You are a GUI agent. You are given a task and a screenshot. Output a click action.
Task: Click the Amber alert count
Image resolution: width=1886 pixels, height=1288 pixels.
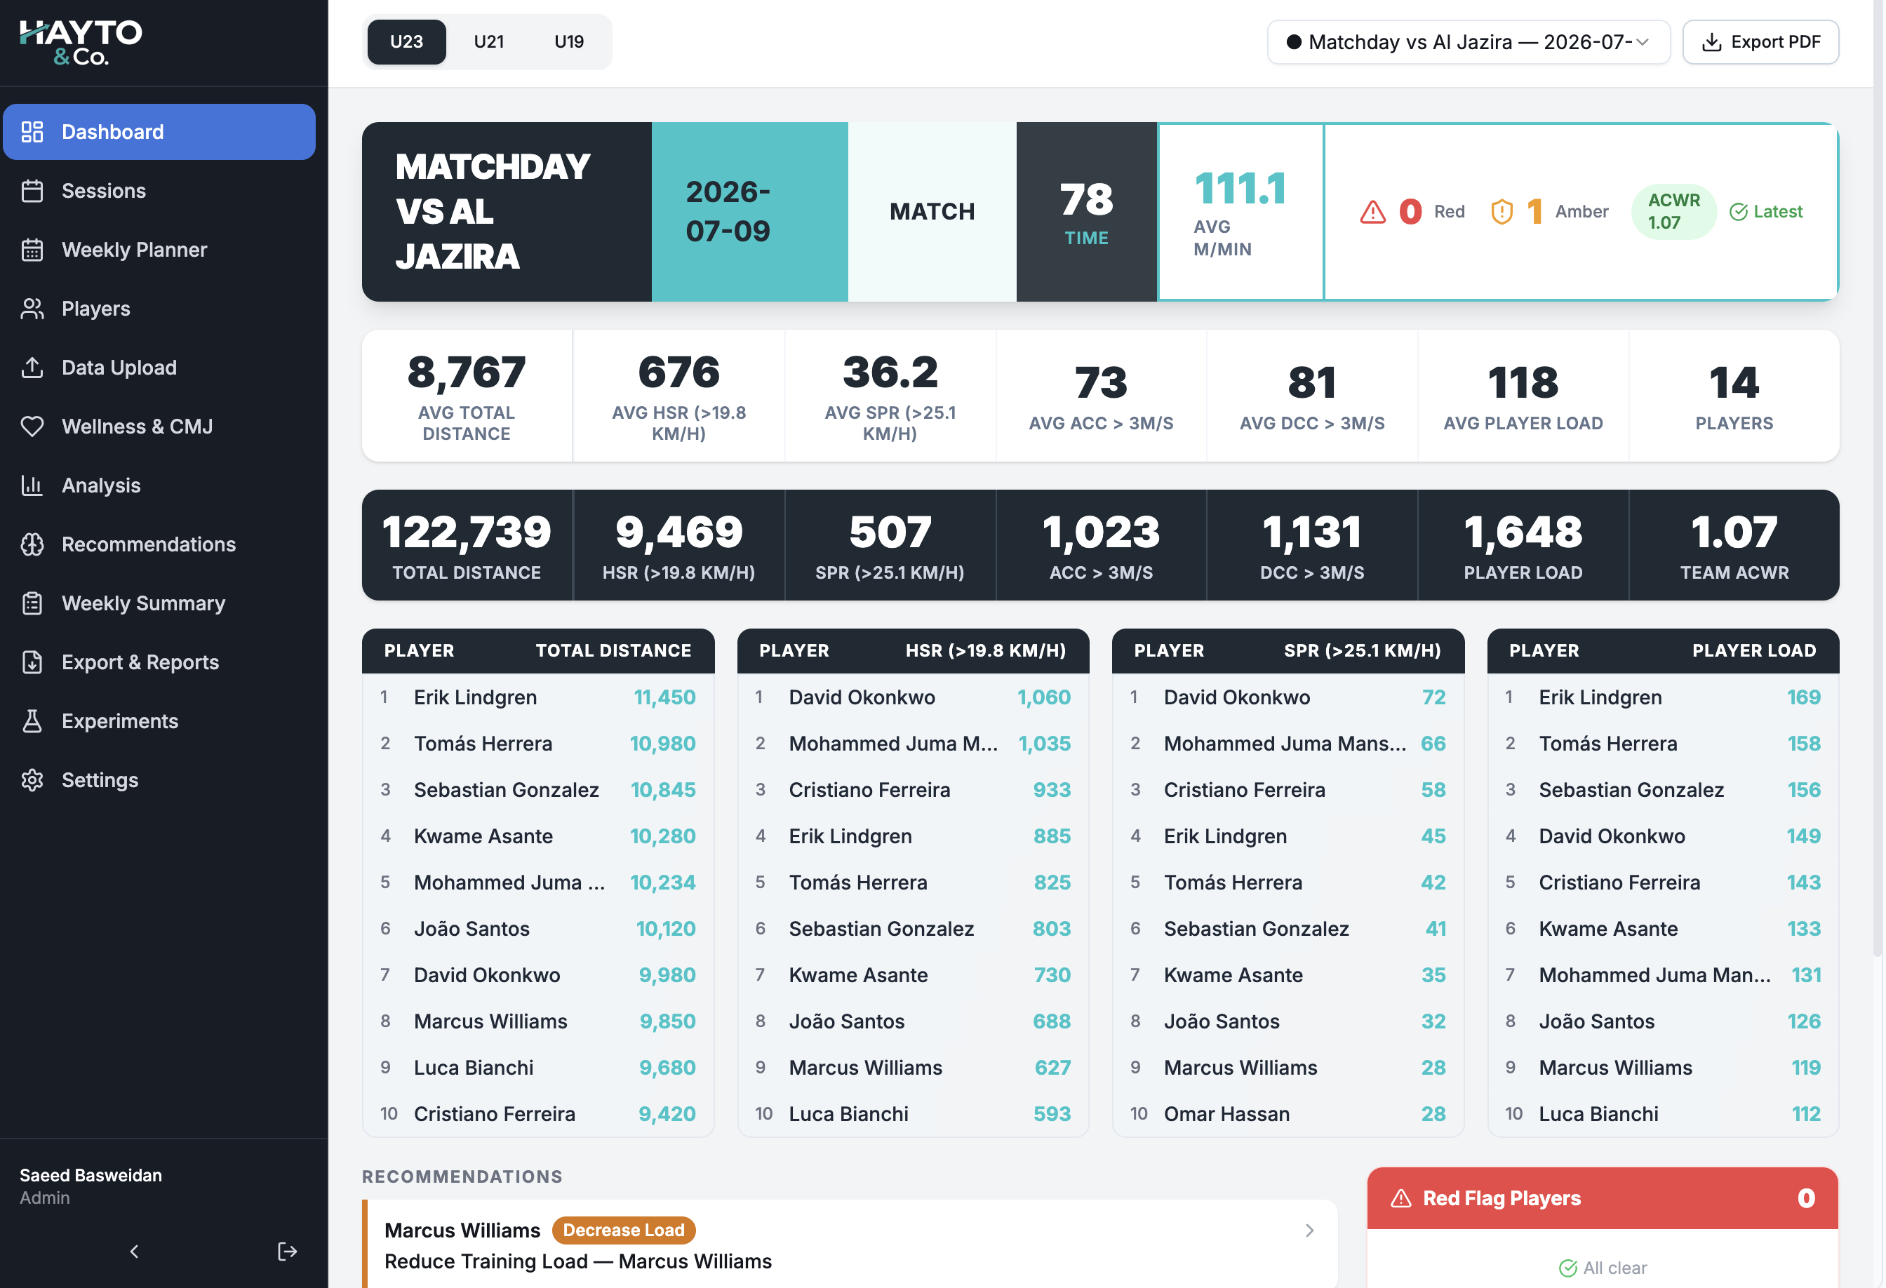[1534, 212]
